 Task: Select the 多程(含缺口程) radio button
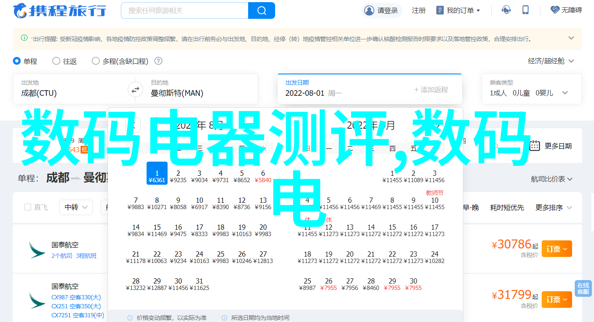tap(96, 61)
